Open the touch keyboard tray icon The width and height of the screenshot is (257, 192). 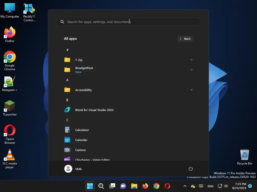pyautogui.click(x=201, y=186)
